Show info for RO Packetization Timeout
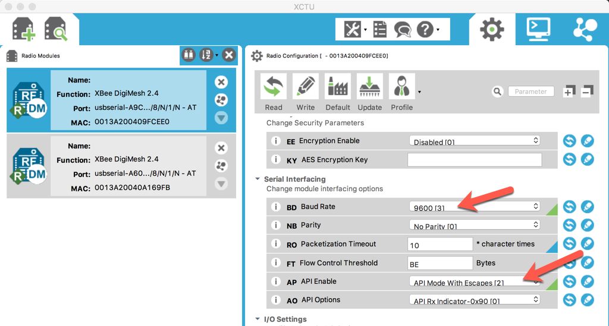This screenshot has width=609, height=326. (x=276, y=244)
